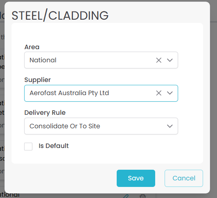The image size is (217, 198).
Task: Focus the Area field showing National
Action: tap(101, 60)
